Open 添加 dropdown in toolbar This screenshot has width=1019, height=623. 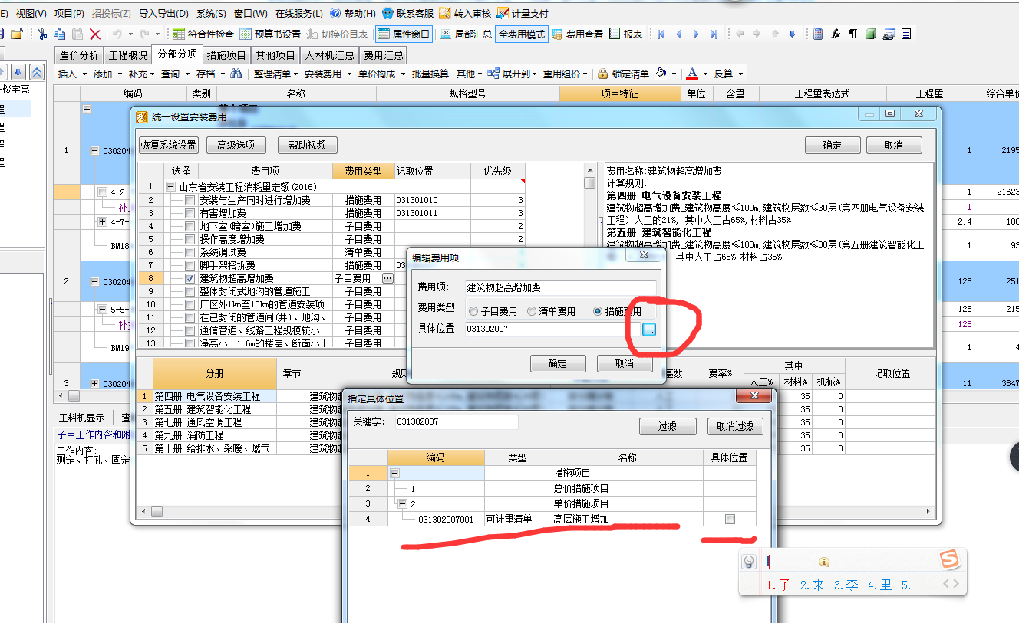(107, 74)
